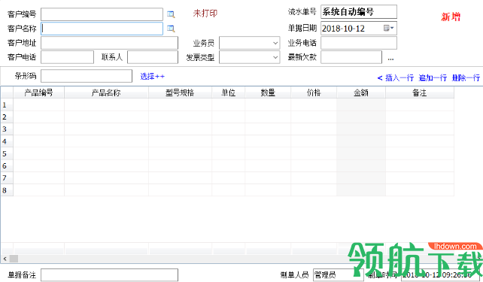Focus the 条形码 input field

click(87, 76)
